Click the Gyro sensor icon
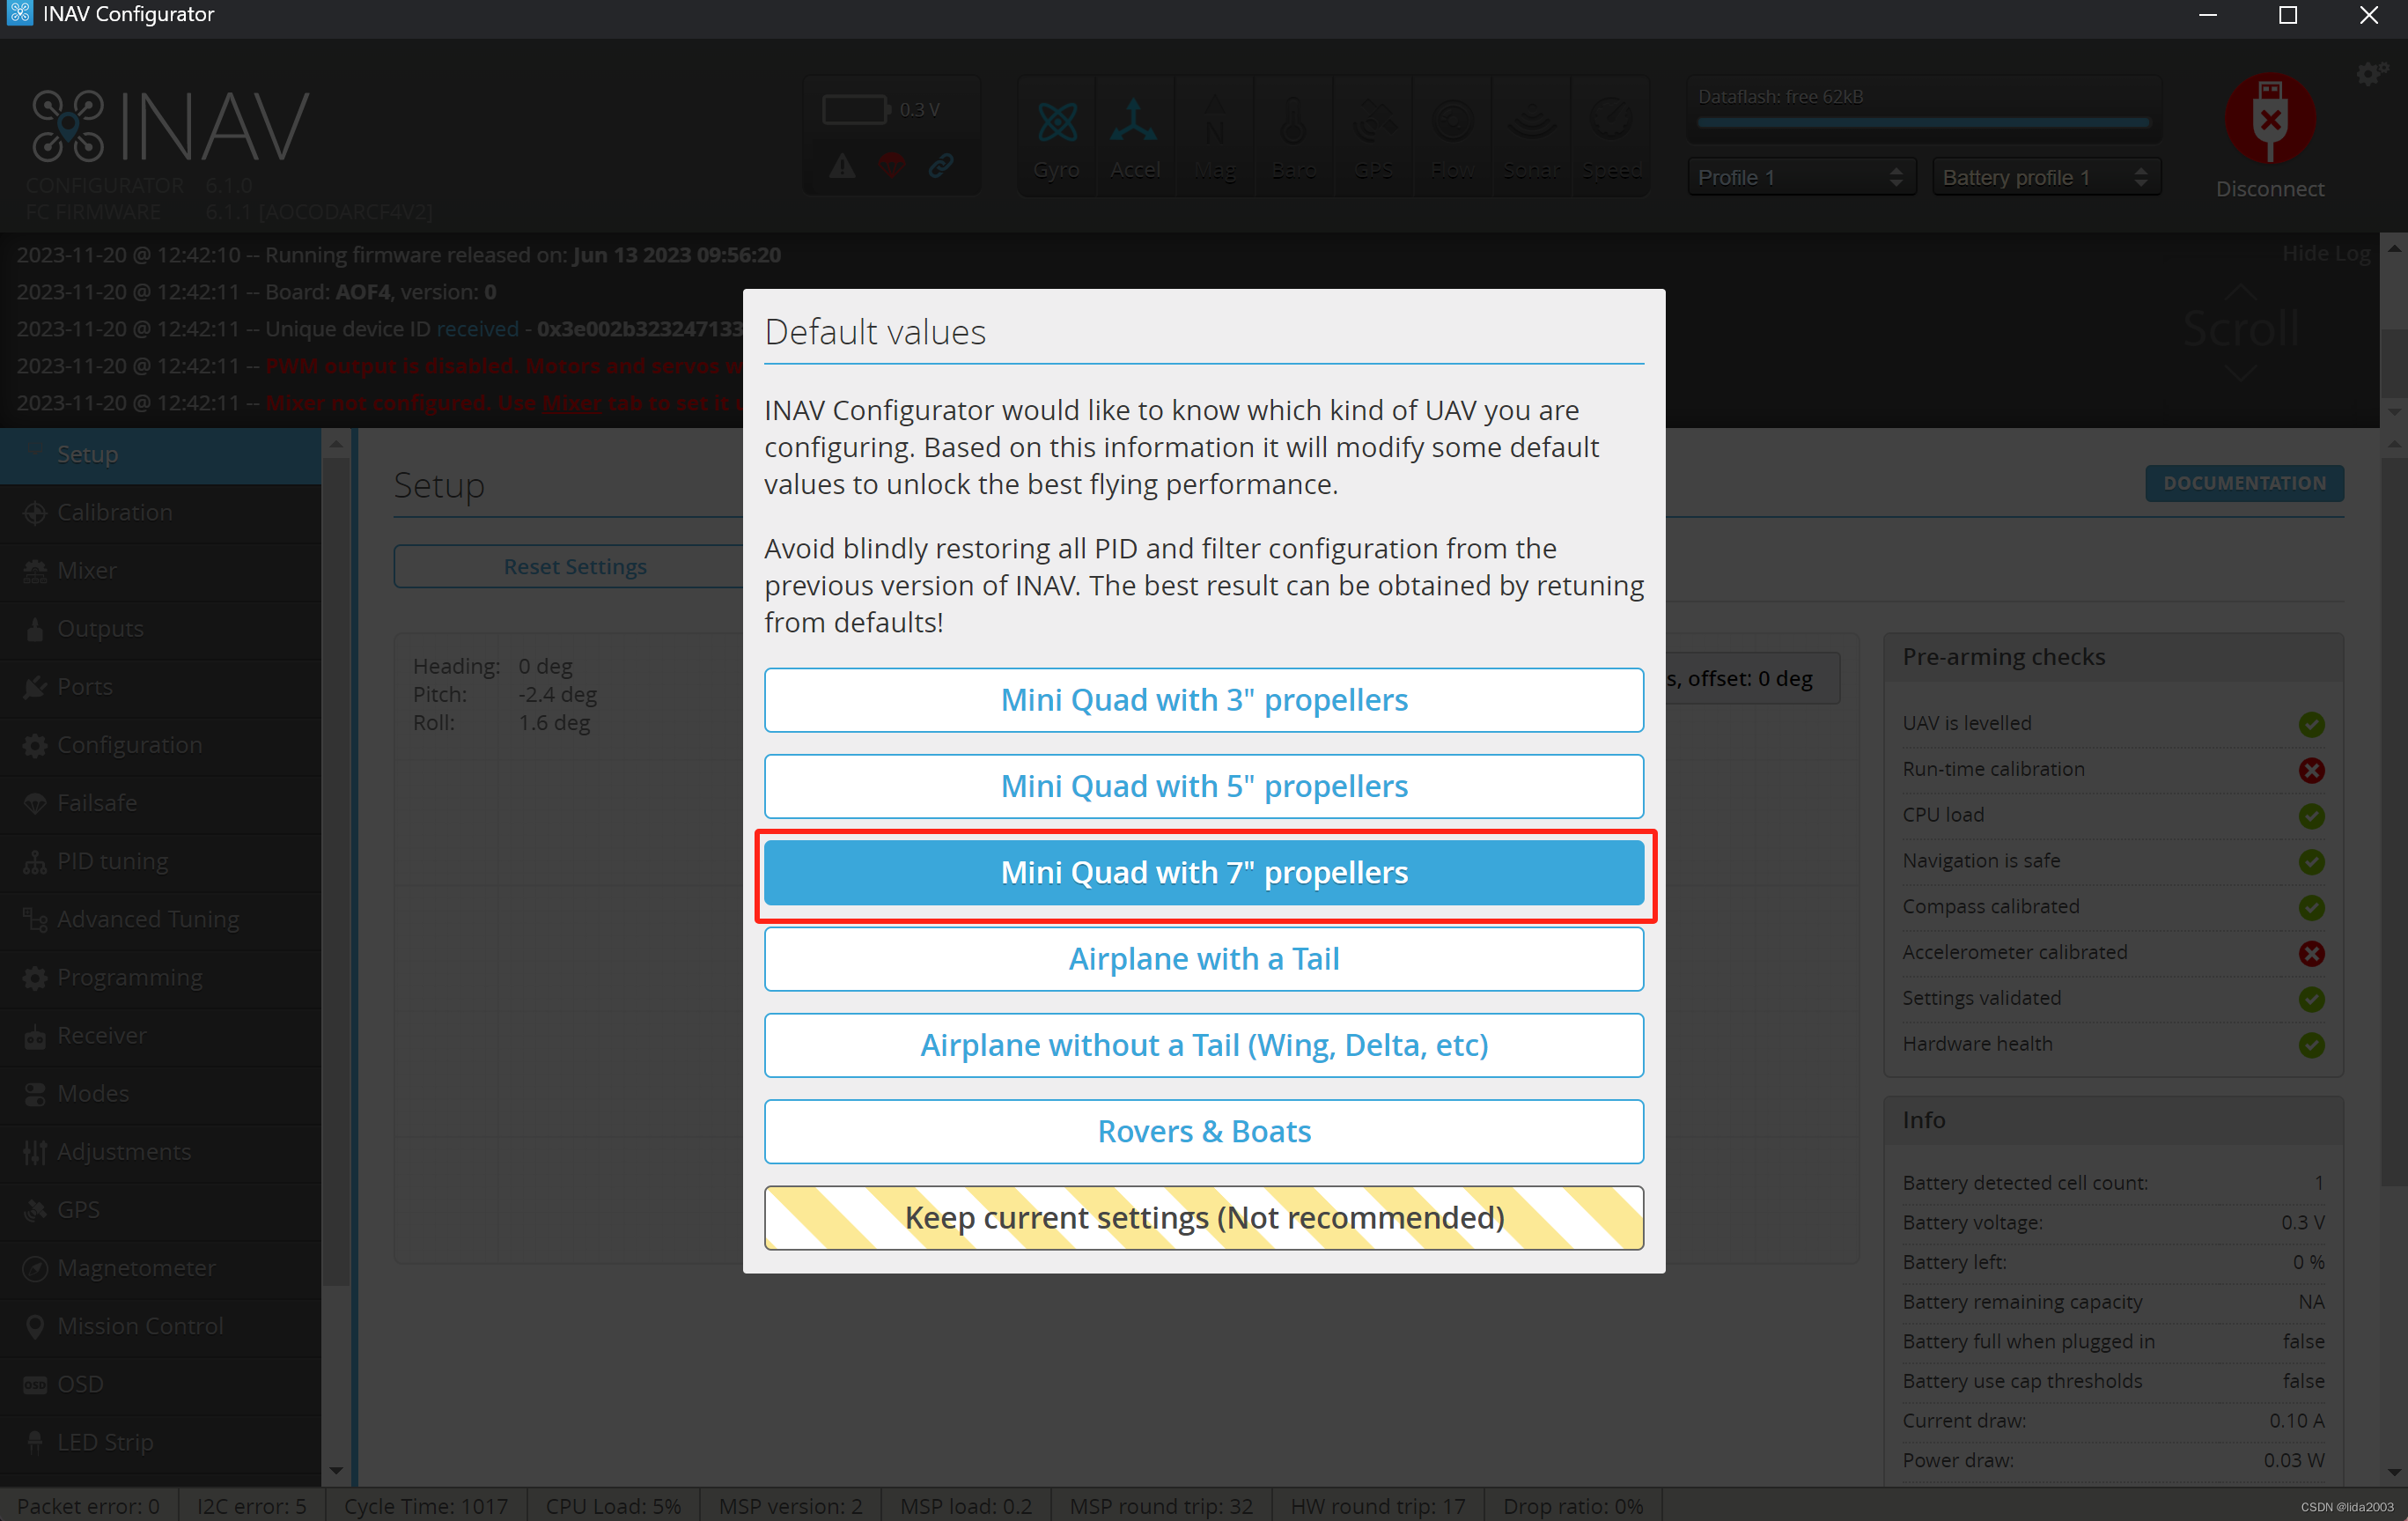 1056,123
